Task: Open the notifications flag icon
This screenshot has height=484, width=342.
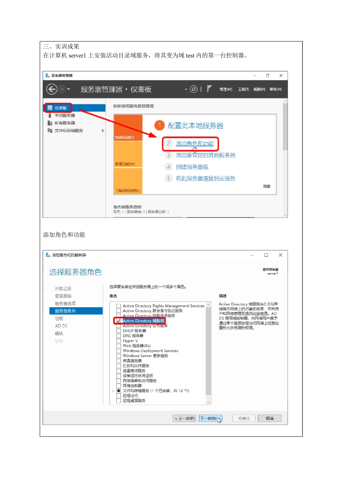Action: tap(210, 89)
